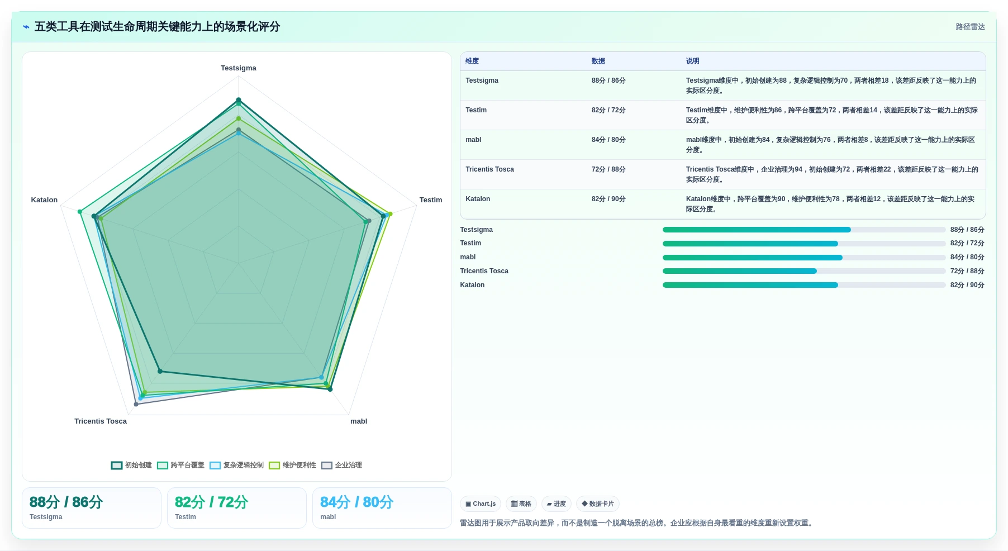The width and height of the screenshot is (1008, 551).
Task: Click the Testsigma progress bar
Action: click(x=803, y=230)
